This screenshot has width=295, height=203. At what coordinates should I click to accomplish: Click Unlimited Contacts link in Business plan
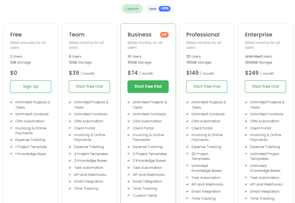point(149,114)
